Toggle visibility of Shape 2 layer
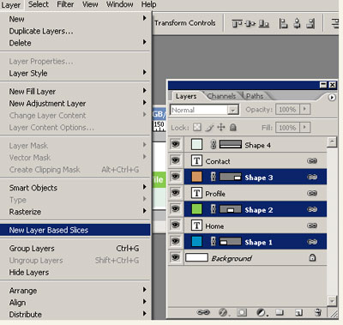Image resolution: width=343 pixels, height=325 pixels. point(175,208)
